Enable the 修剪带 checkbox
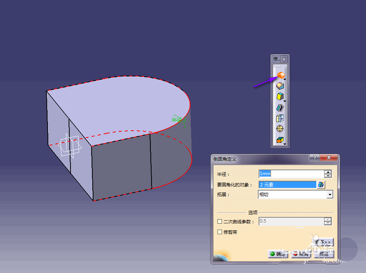This screenshot has width=366, height=273. click(x=220, y=232)
